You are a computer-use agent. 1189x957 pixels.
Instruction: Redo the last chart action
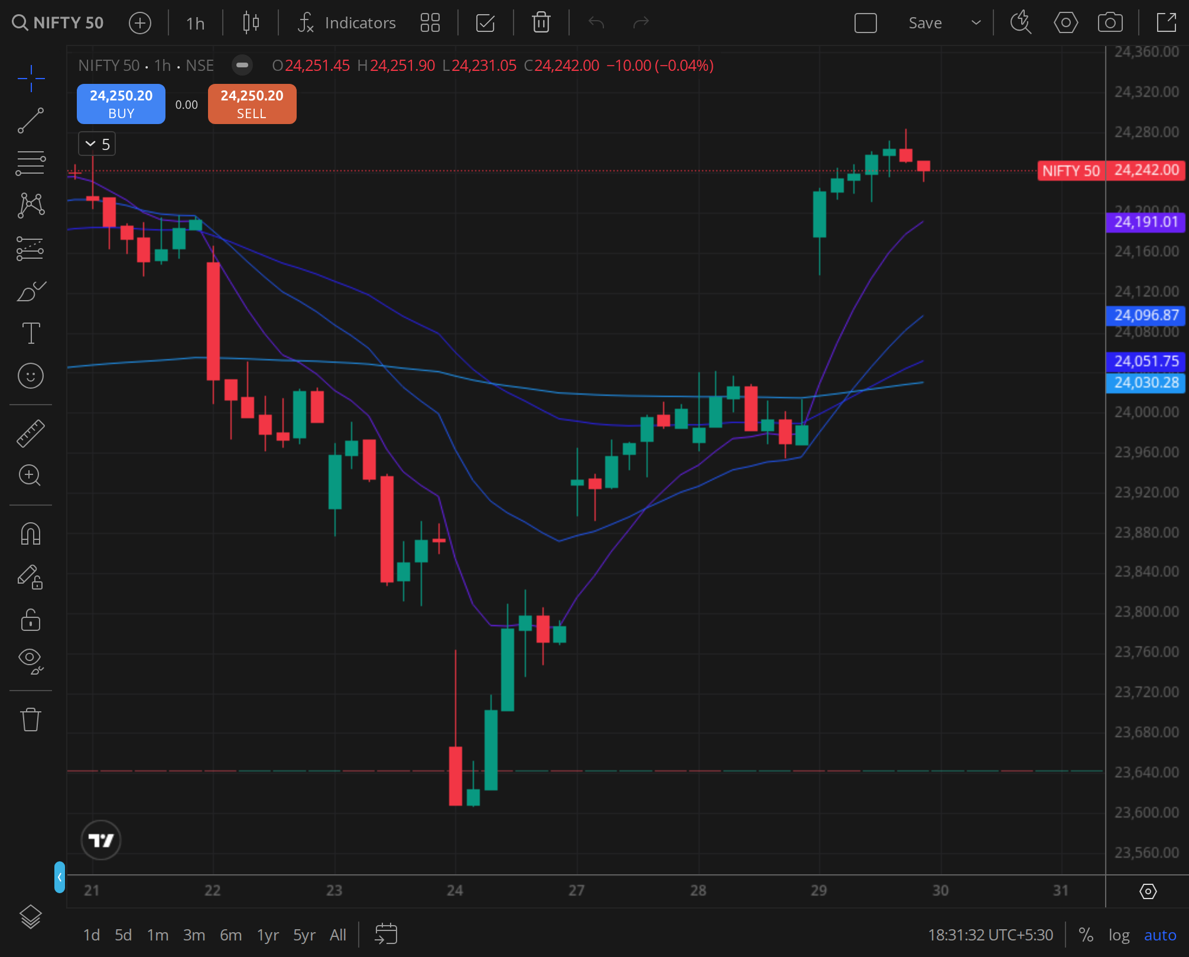coord(641,23)
